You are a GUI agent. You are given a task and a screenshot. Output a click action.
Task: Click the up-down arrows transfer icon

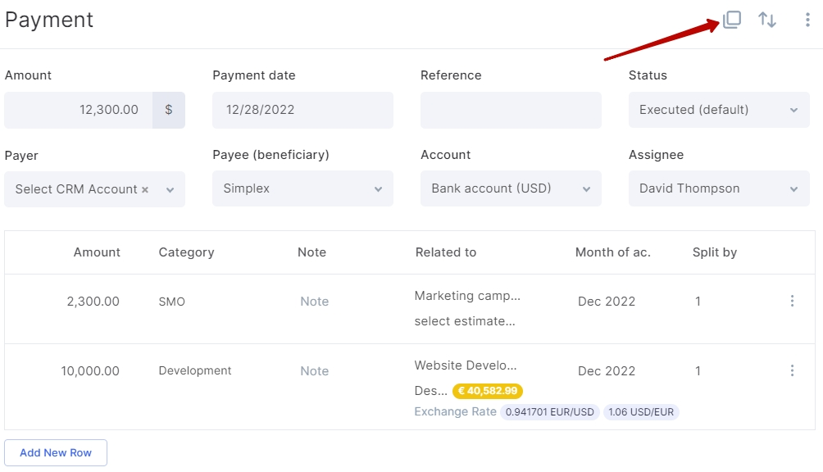(766, 20)
